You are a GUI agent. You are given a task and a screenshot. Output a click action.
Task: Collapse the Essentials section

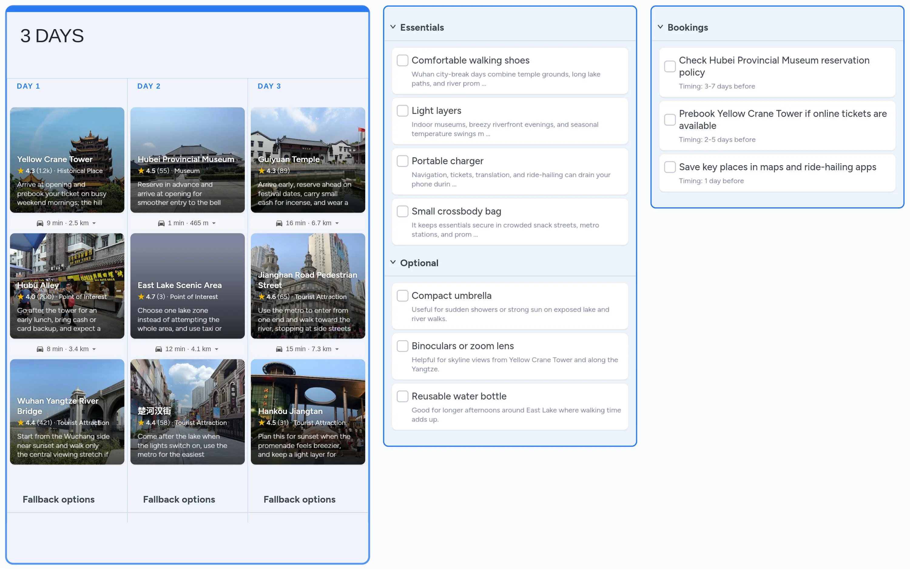click(x=393, y=27)
